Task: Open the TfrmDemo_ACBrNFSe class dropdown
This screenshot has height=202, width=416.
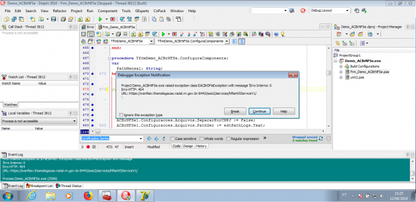Action: (x=151, y=42)
